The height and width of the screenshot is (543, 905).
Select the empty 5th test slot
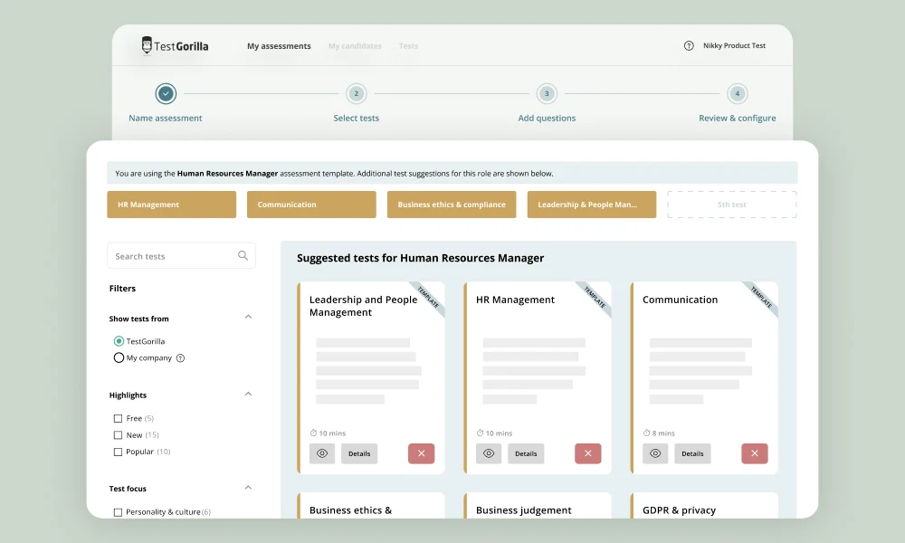(x=731, y=205)
